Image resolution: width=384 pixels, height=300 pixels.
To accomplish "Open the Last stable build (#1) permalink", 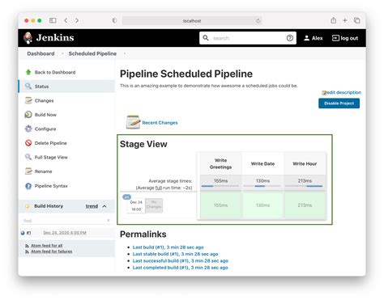I will click(x=175, y=254).
